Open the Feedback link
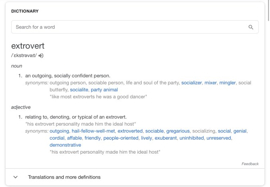Viewport: 270px width, 187px height. [250, 164]
